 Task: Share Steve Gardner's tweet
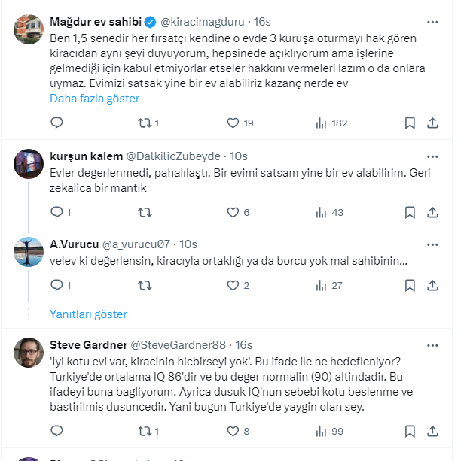[x=433, y=431]
